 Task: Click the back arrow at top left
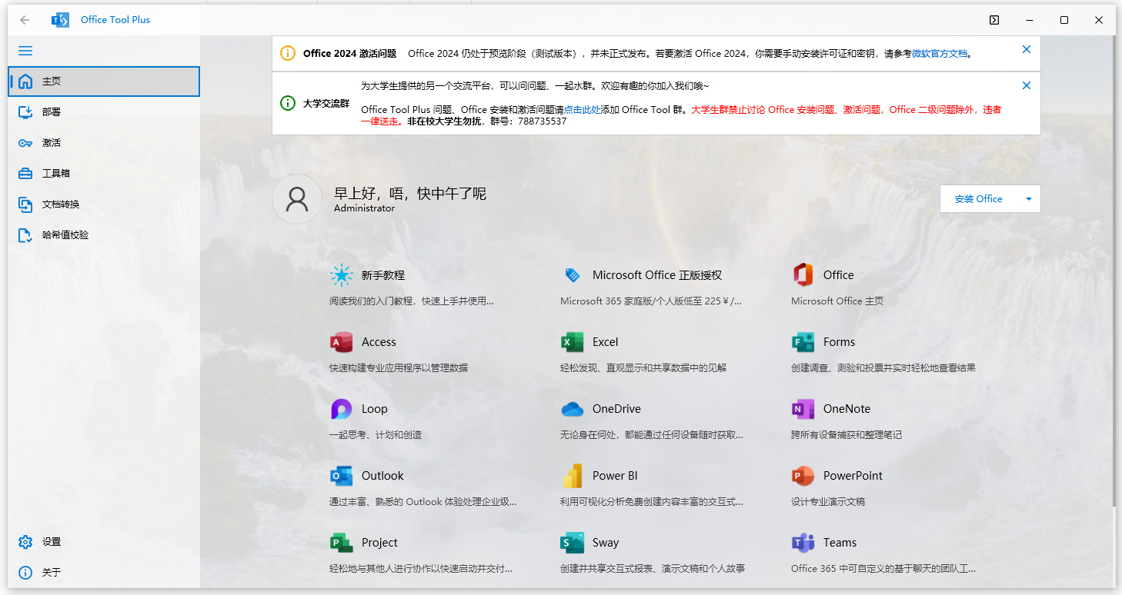(24, 19)
